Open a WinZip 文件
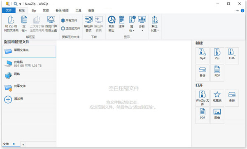The height and width of the screenshot is (149, 247). coord(203,98)
